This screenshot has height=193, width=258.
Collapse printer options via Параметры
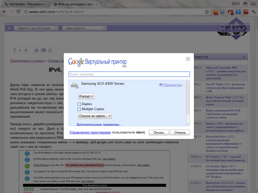tap(171, 85)
